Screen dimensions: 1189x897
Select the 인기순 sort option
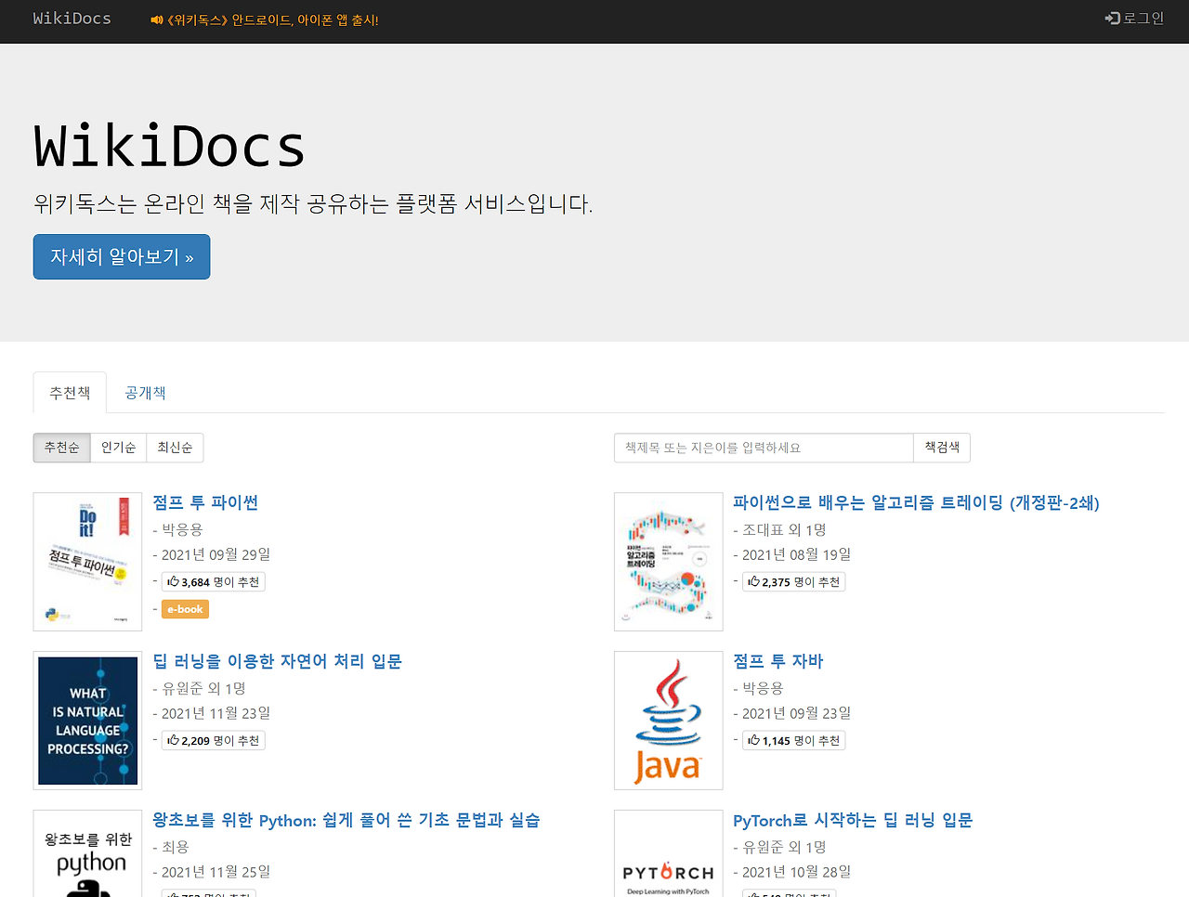[118, 448]
